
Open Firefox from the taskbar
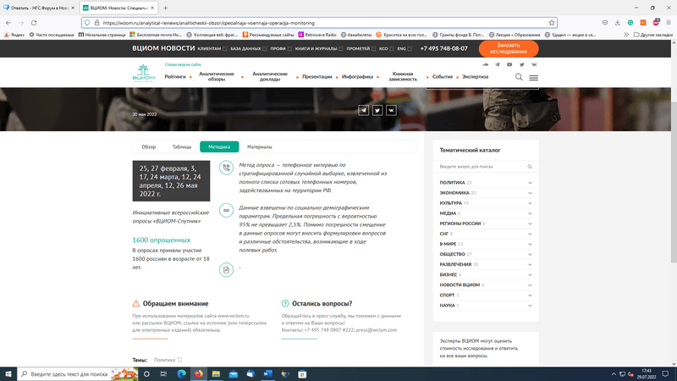199,374
